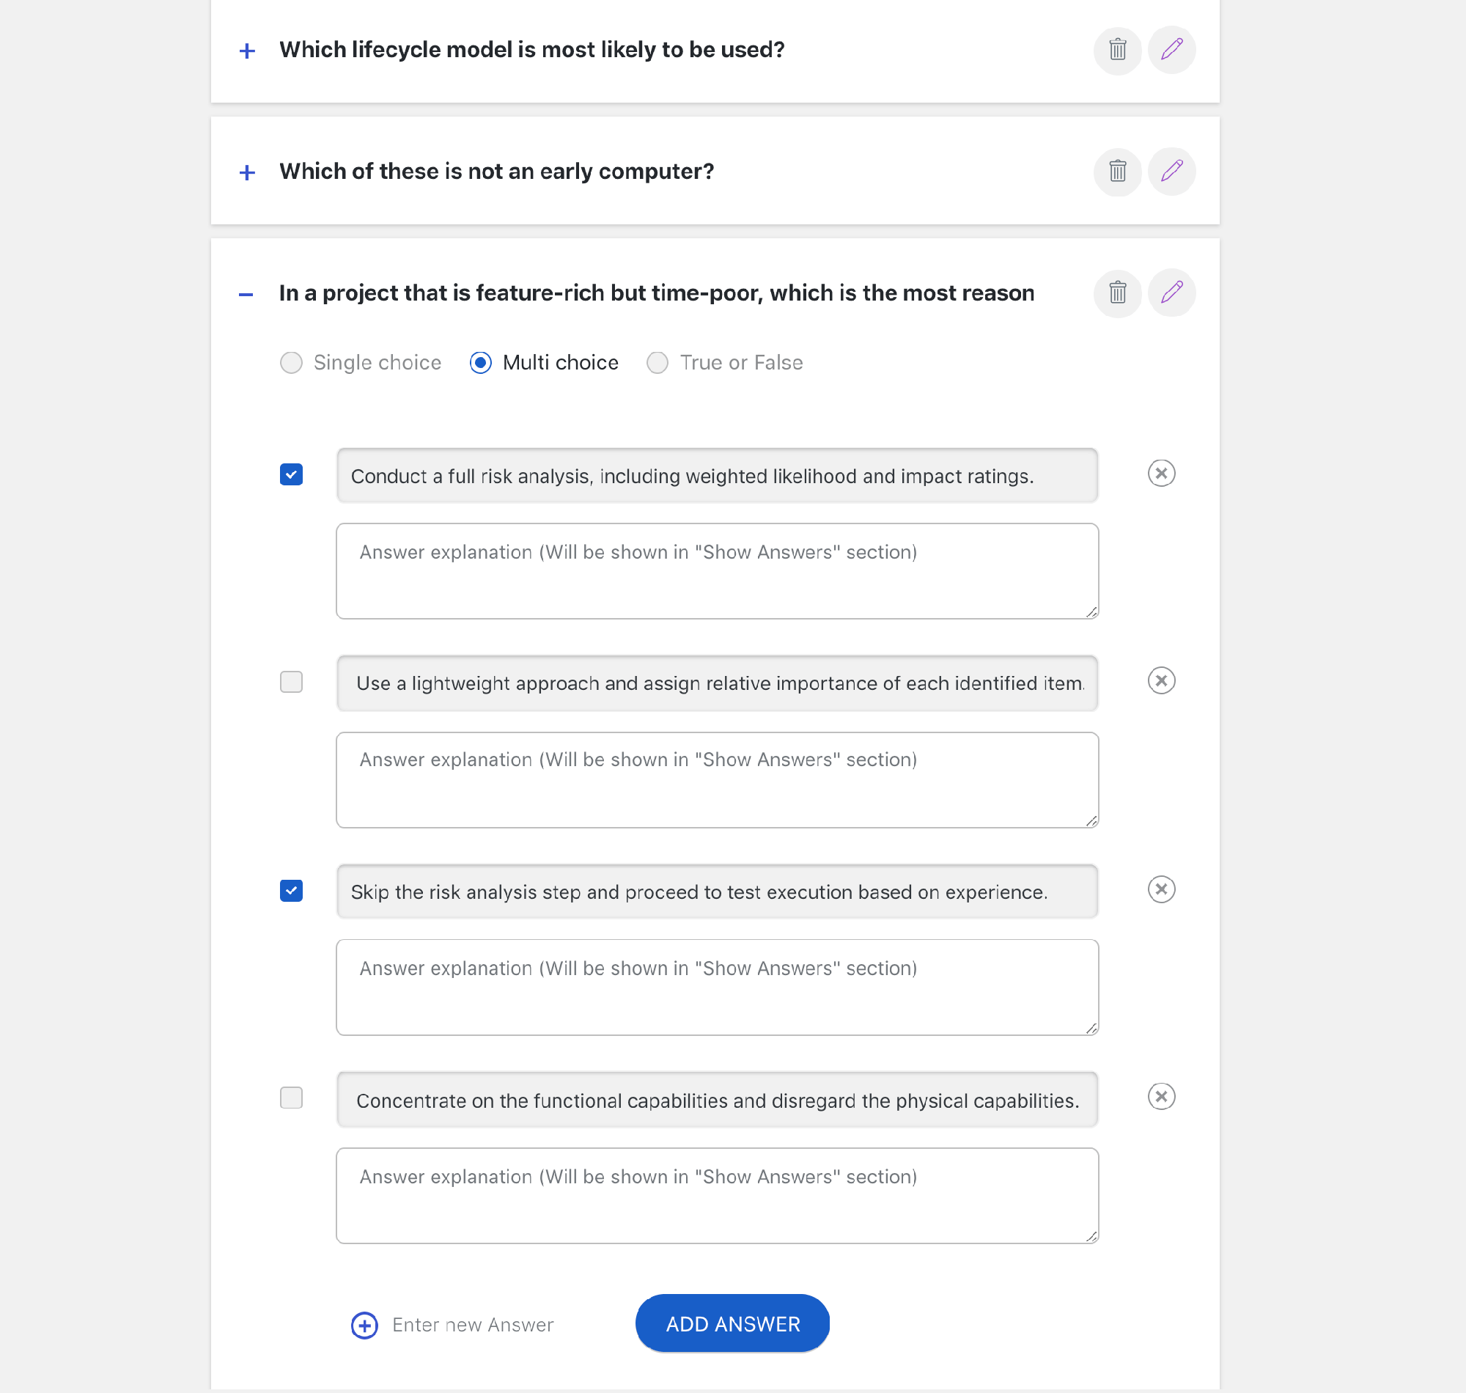This screenshot has height=1393, width=1466.
Task: Remove the 'Concentrate on the functional' answer
Action: click(1161, 1097)
